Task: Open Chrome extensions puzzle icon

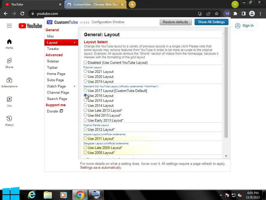Action: point(235,14)
